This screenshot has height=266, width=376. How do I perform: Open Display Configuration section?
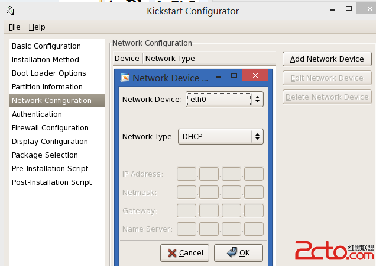(x=57, y=141)
